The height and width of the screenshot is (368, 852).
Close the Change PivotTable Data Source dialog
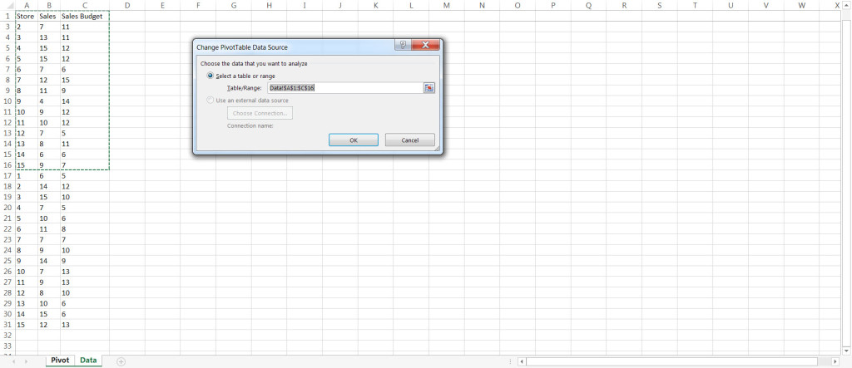click(425, 45)
